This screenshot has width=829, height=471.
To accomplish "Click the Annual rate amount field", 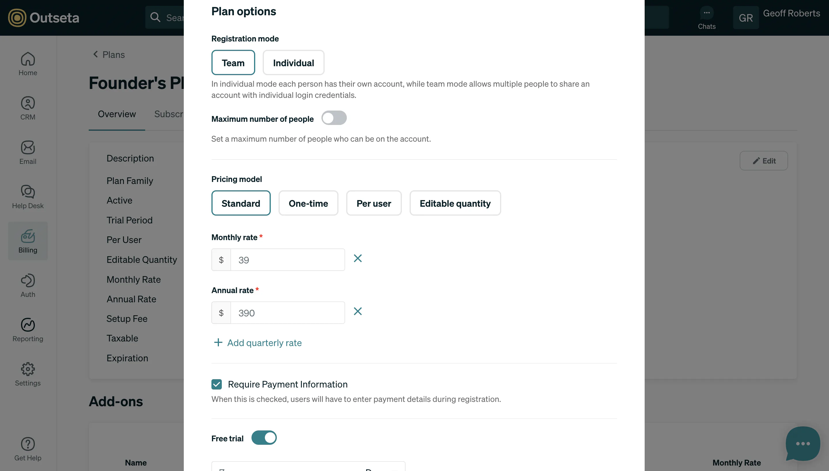I will click(288, 312).
